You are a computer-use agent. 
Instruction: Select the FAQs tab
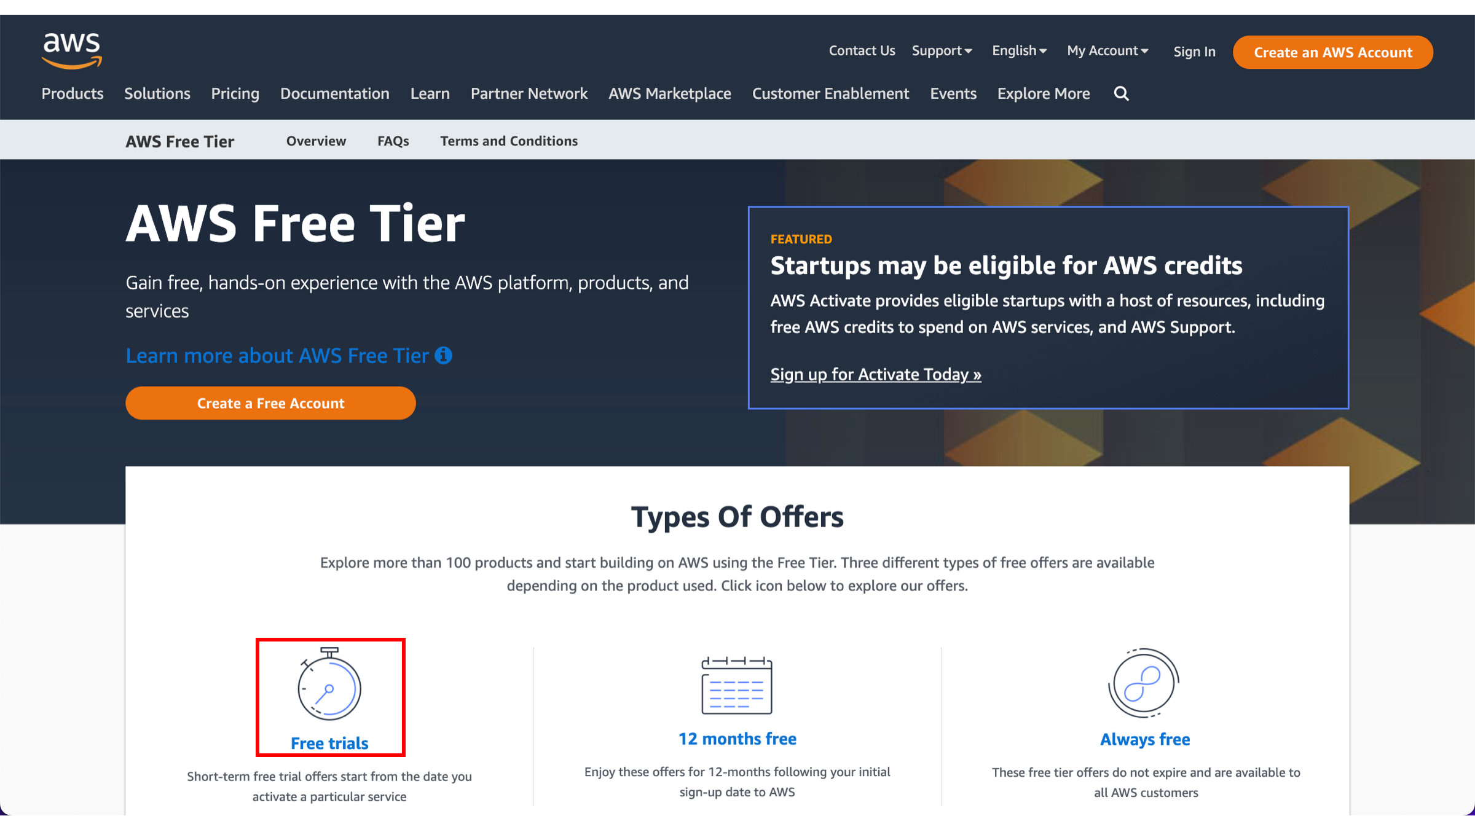tap(393, 141)
